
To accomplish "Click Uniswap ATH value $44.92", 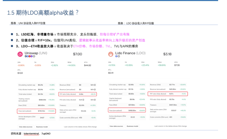I will [88, 65].
